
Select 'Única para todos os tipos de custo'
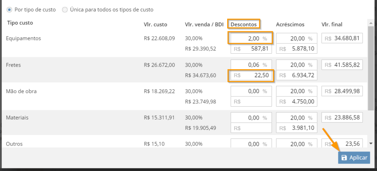pyautogui.click(x=65, y=10)
